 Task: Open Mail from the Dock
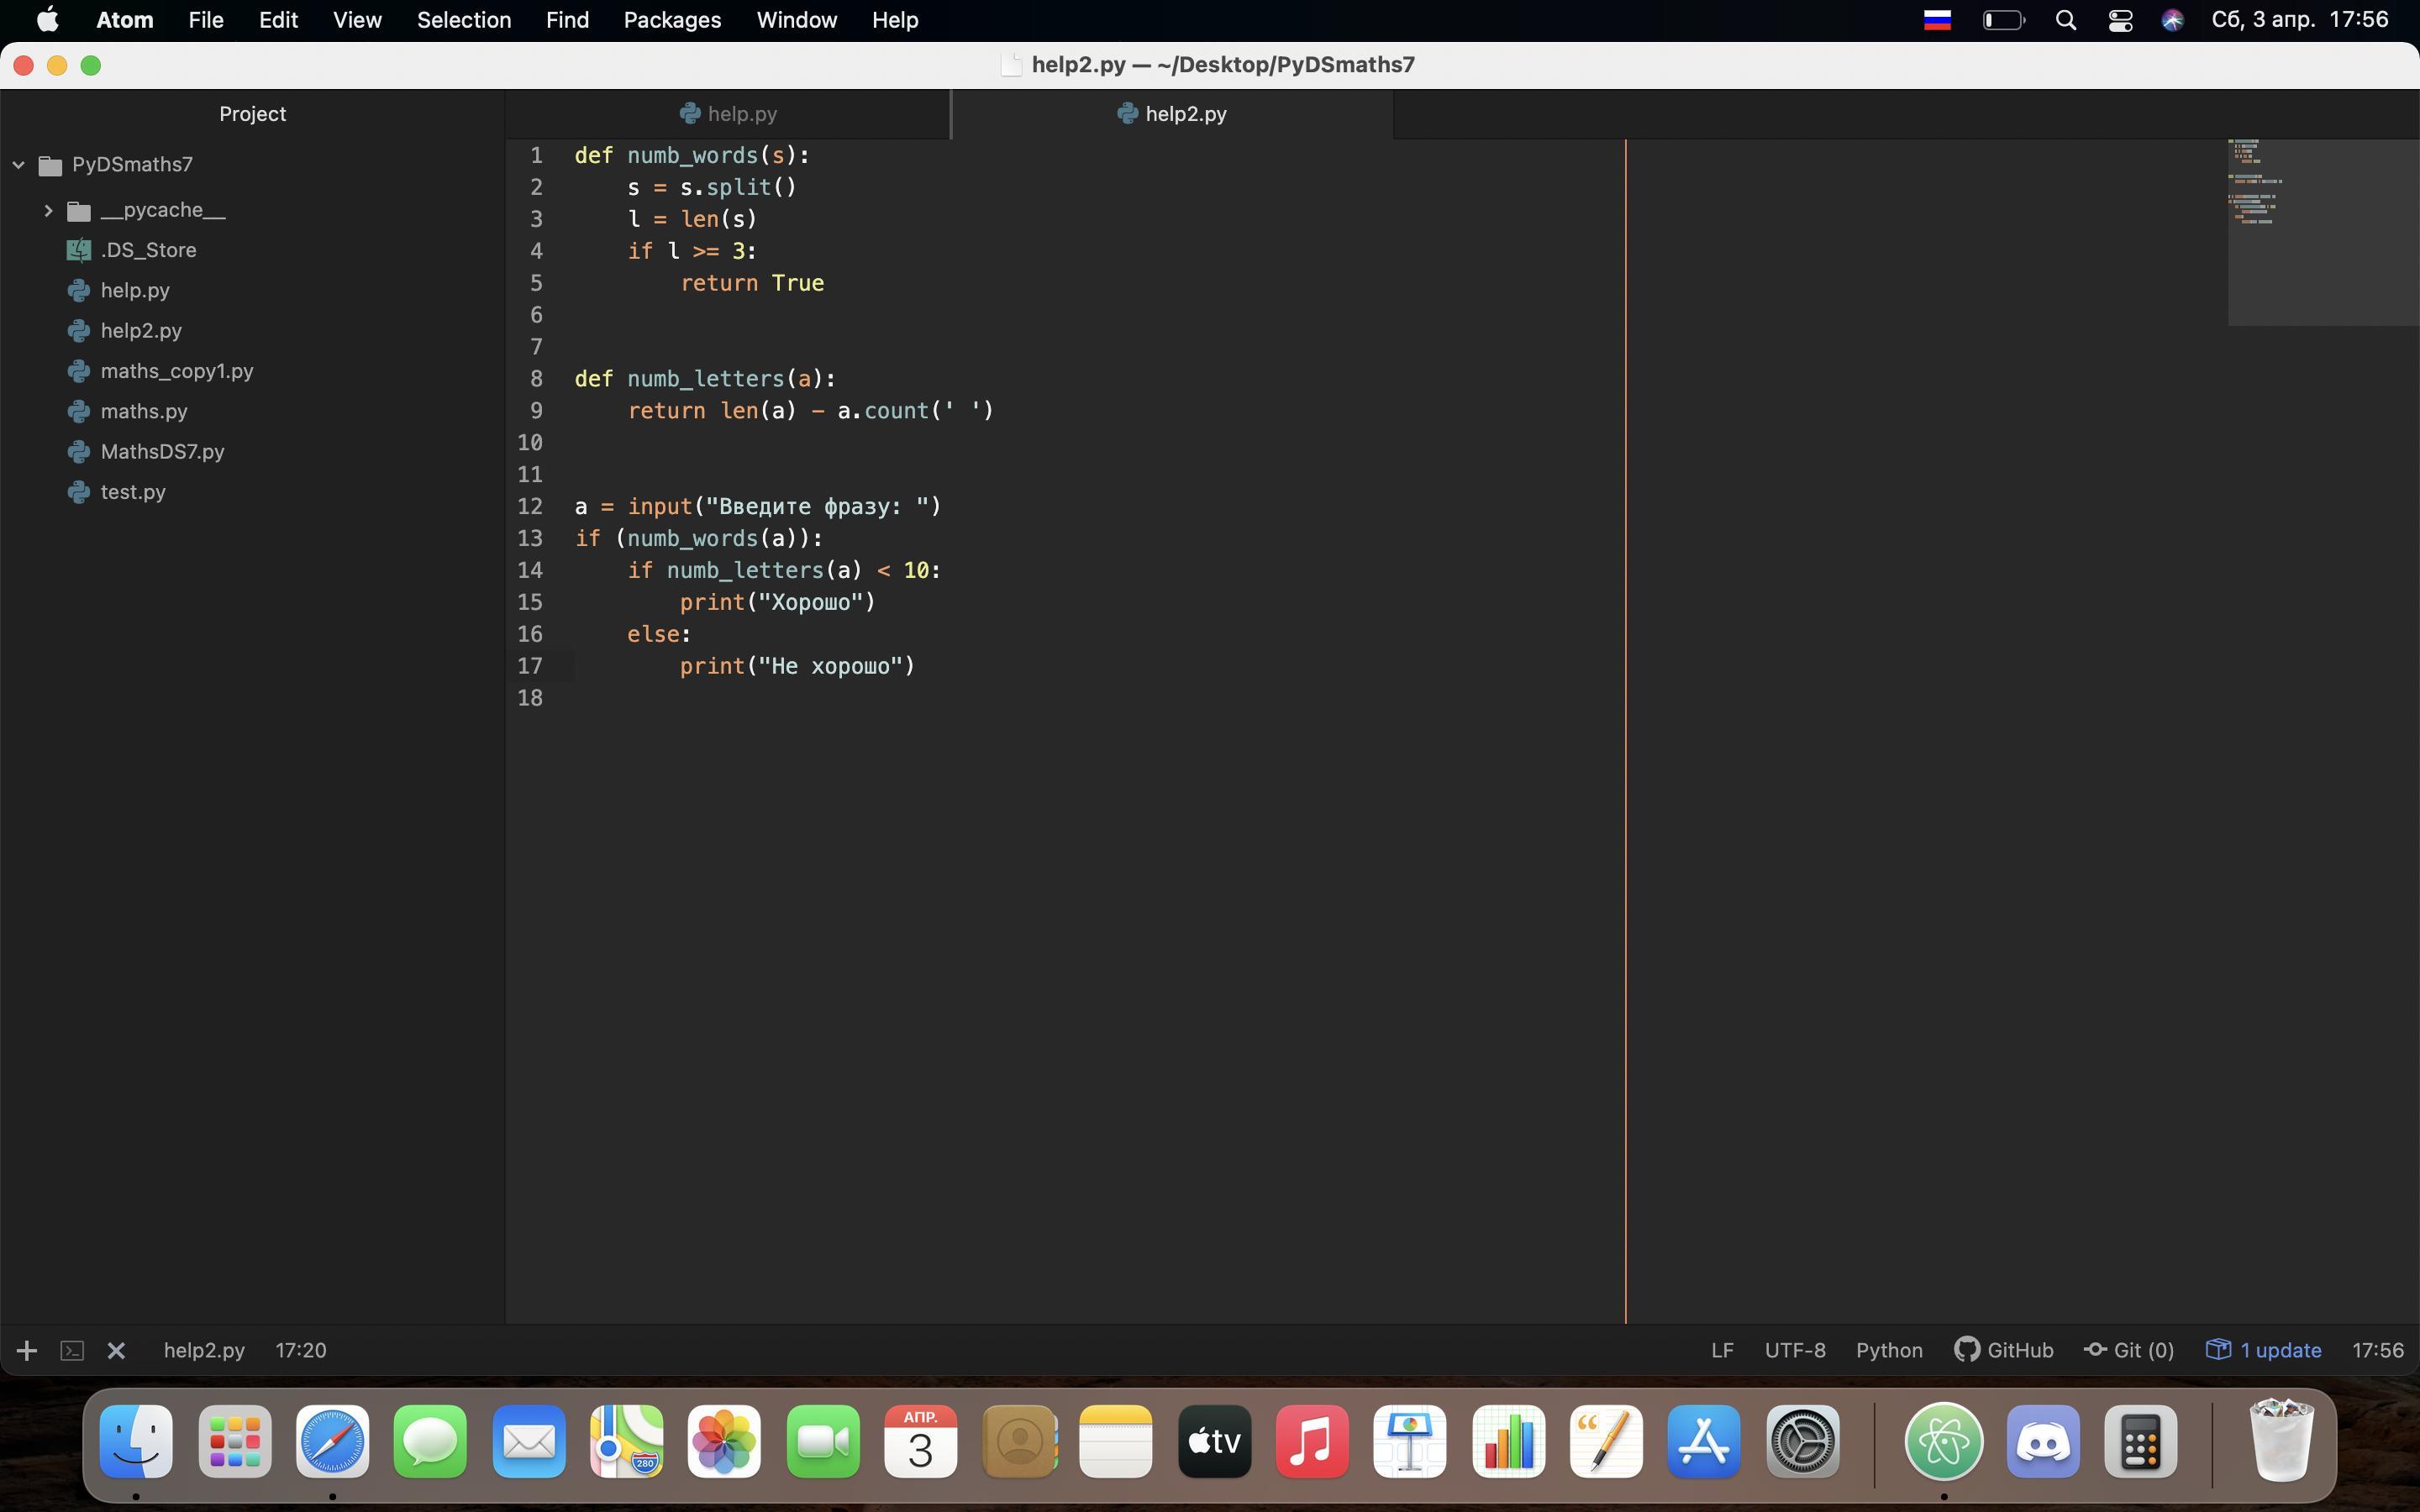[529, 1442]
